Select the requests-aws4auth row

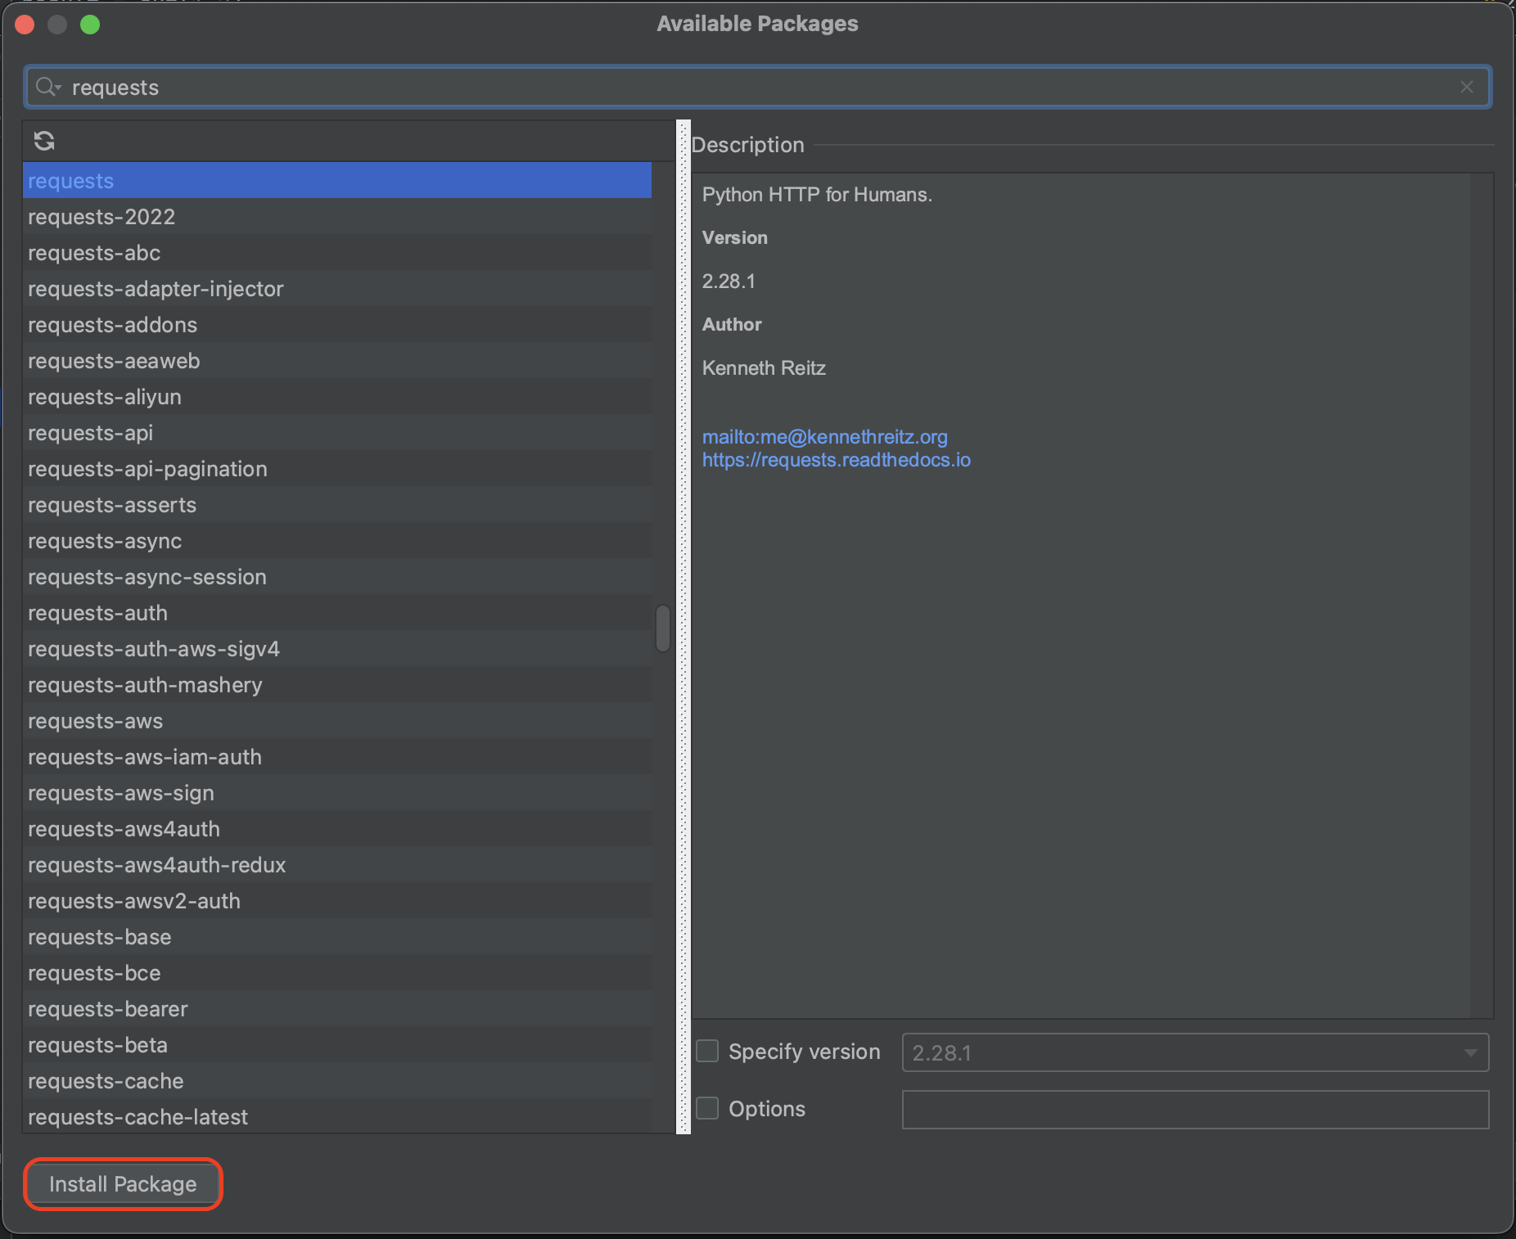coord(337,829)
